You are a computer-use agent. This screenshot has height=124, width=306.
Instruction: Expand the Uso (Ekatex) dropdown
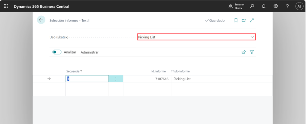coord(252,37)
